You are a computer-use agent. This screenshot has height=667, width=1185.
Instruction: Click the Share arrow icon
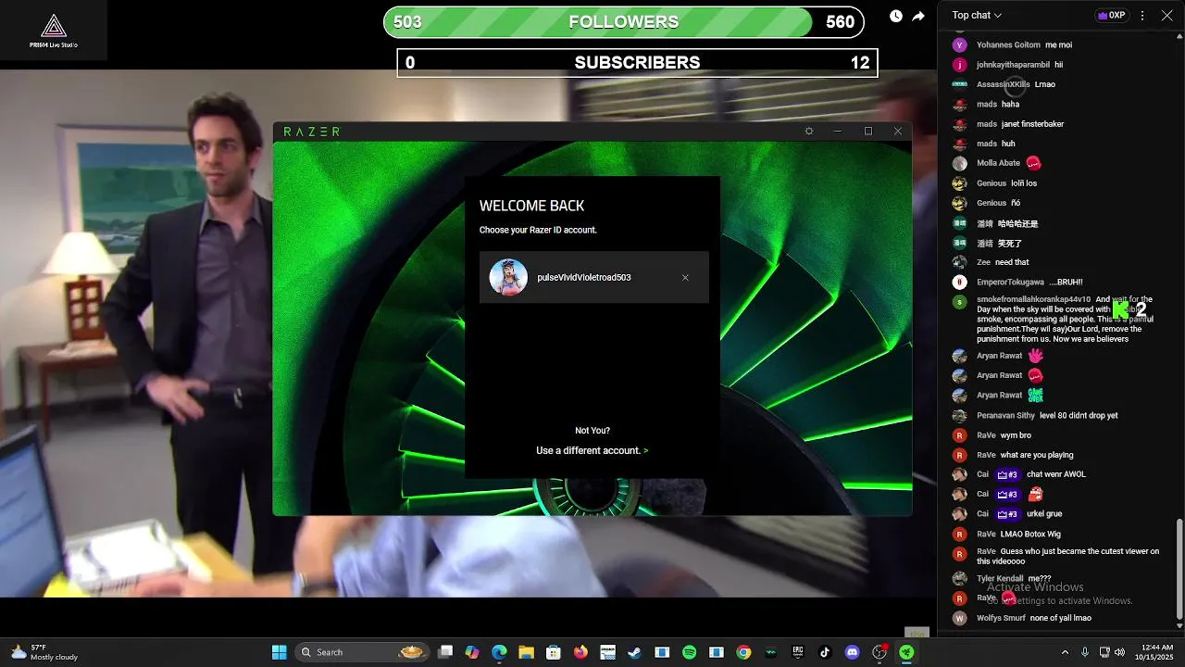pos(918,16)
